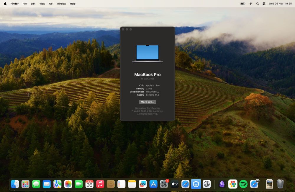Click the date and time Wed 26 Nov
The height and width of the screenshot is (192, 295).
click(280, 4)
